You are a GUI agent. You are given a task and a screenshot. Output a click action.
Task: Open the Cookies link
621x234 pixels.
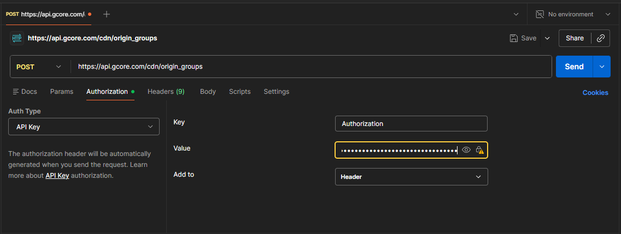[595, 93]
